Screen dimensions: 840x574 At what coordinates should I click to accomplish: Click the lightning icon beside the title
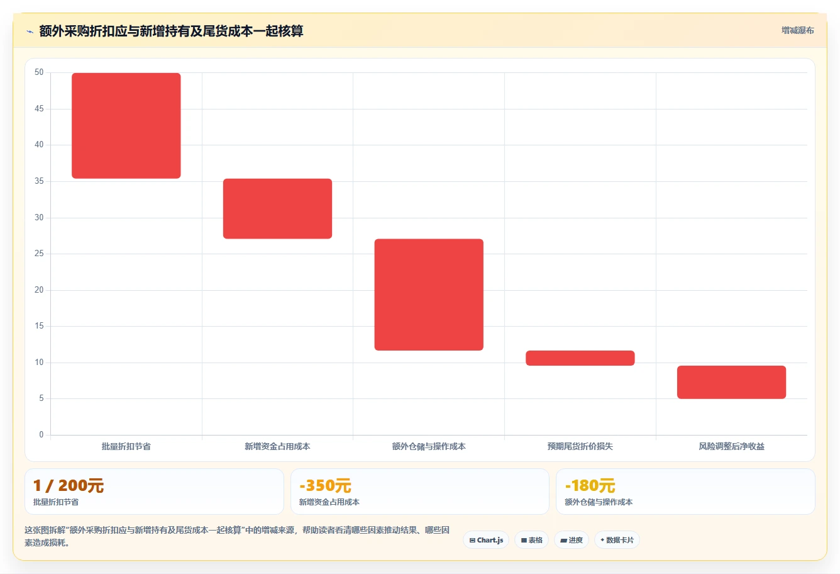30,31
